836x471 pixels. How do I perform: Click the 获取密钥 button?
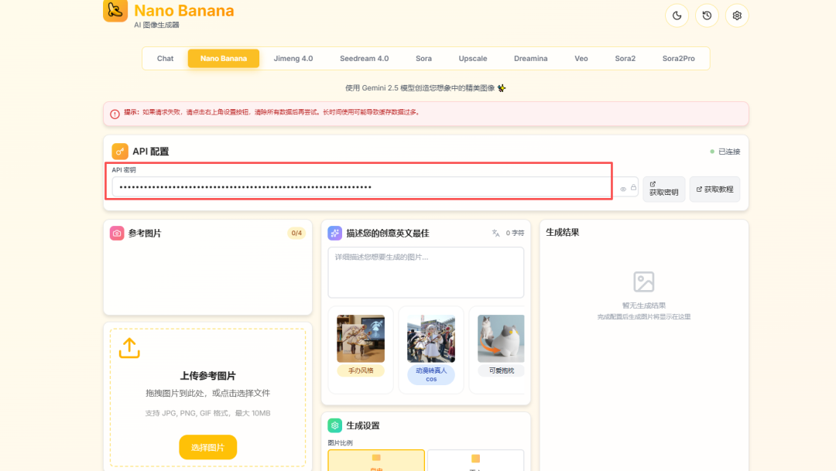[x=663, y=188]
